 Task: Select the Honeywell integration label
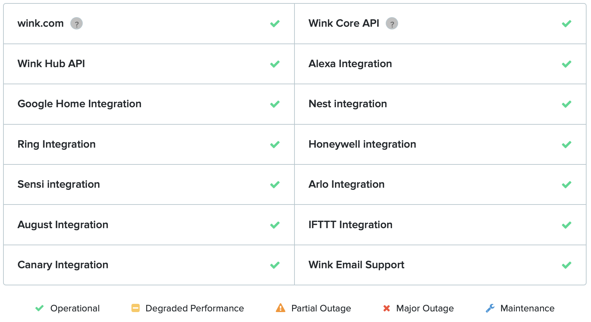tap(362, 144)
